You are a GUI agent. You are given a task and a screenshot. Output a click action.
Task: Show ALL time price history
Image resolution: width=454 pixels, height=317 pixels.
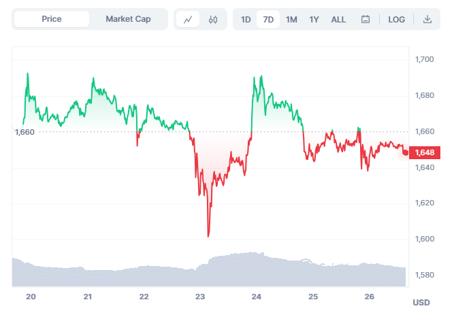point(338,20)
